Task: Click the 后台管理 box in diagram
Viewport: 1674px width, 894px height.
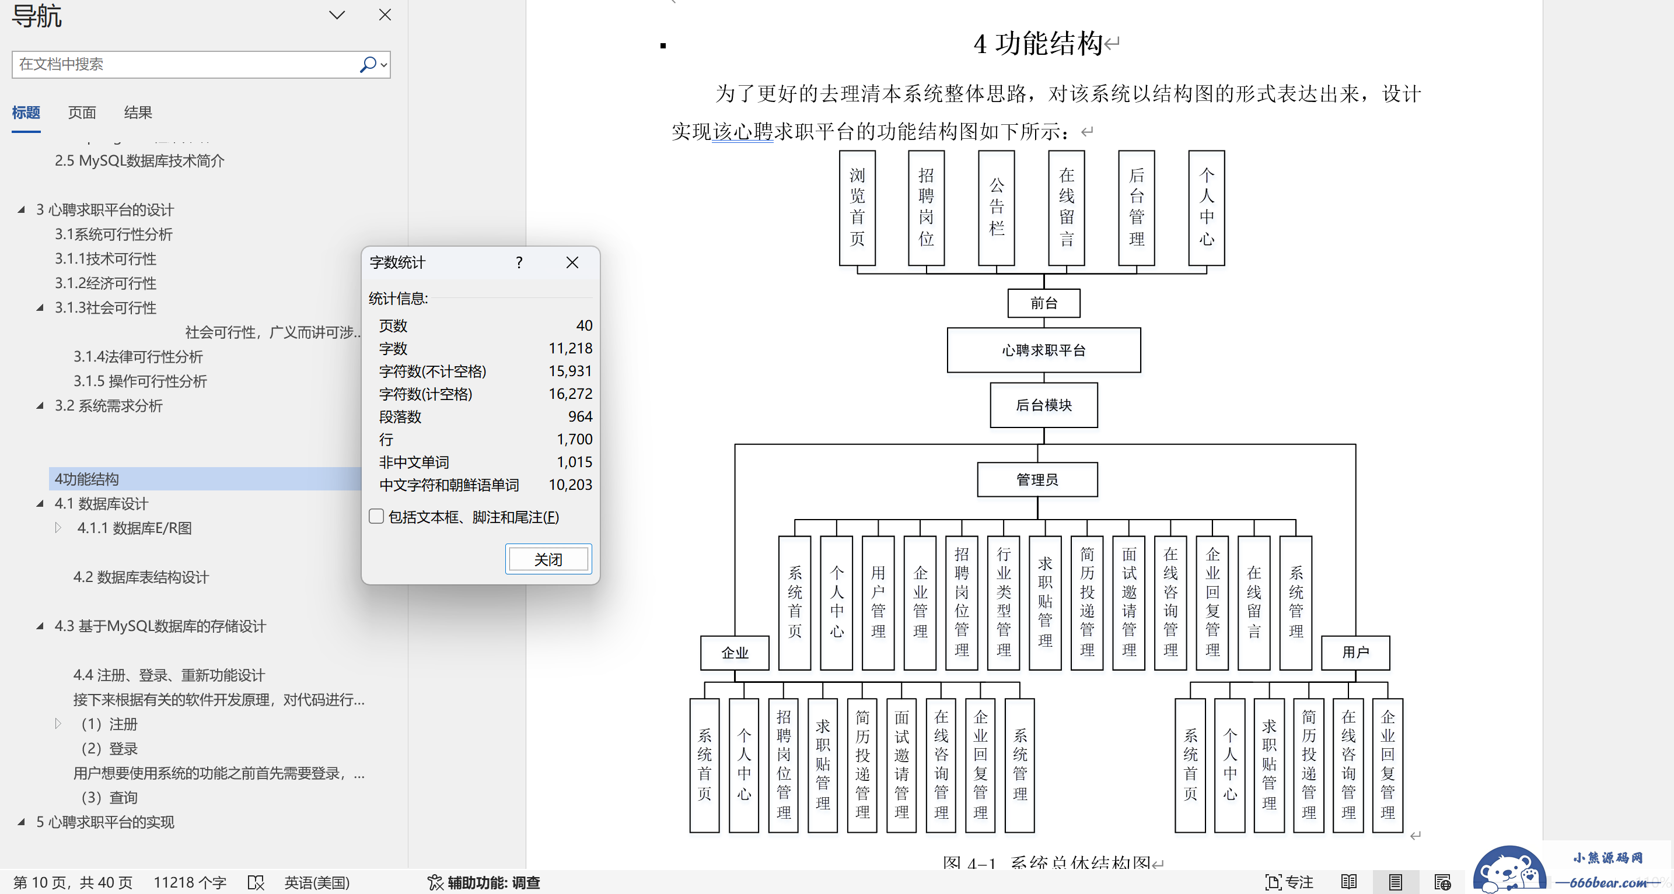Action: coord(1137,208)
